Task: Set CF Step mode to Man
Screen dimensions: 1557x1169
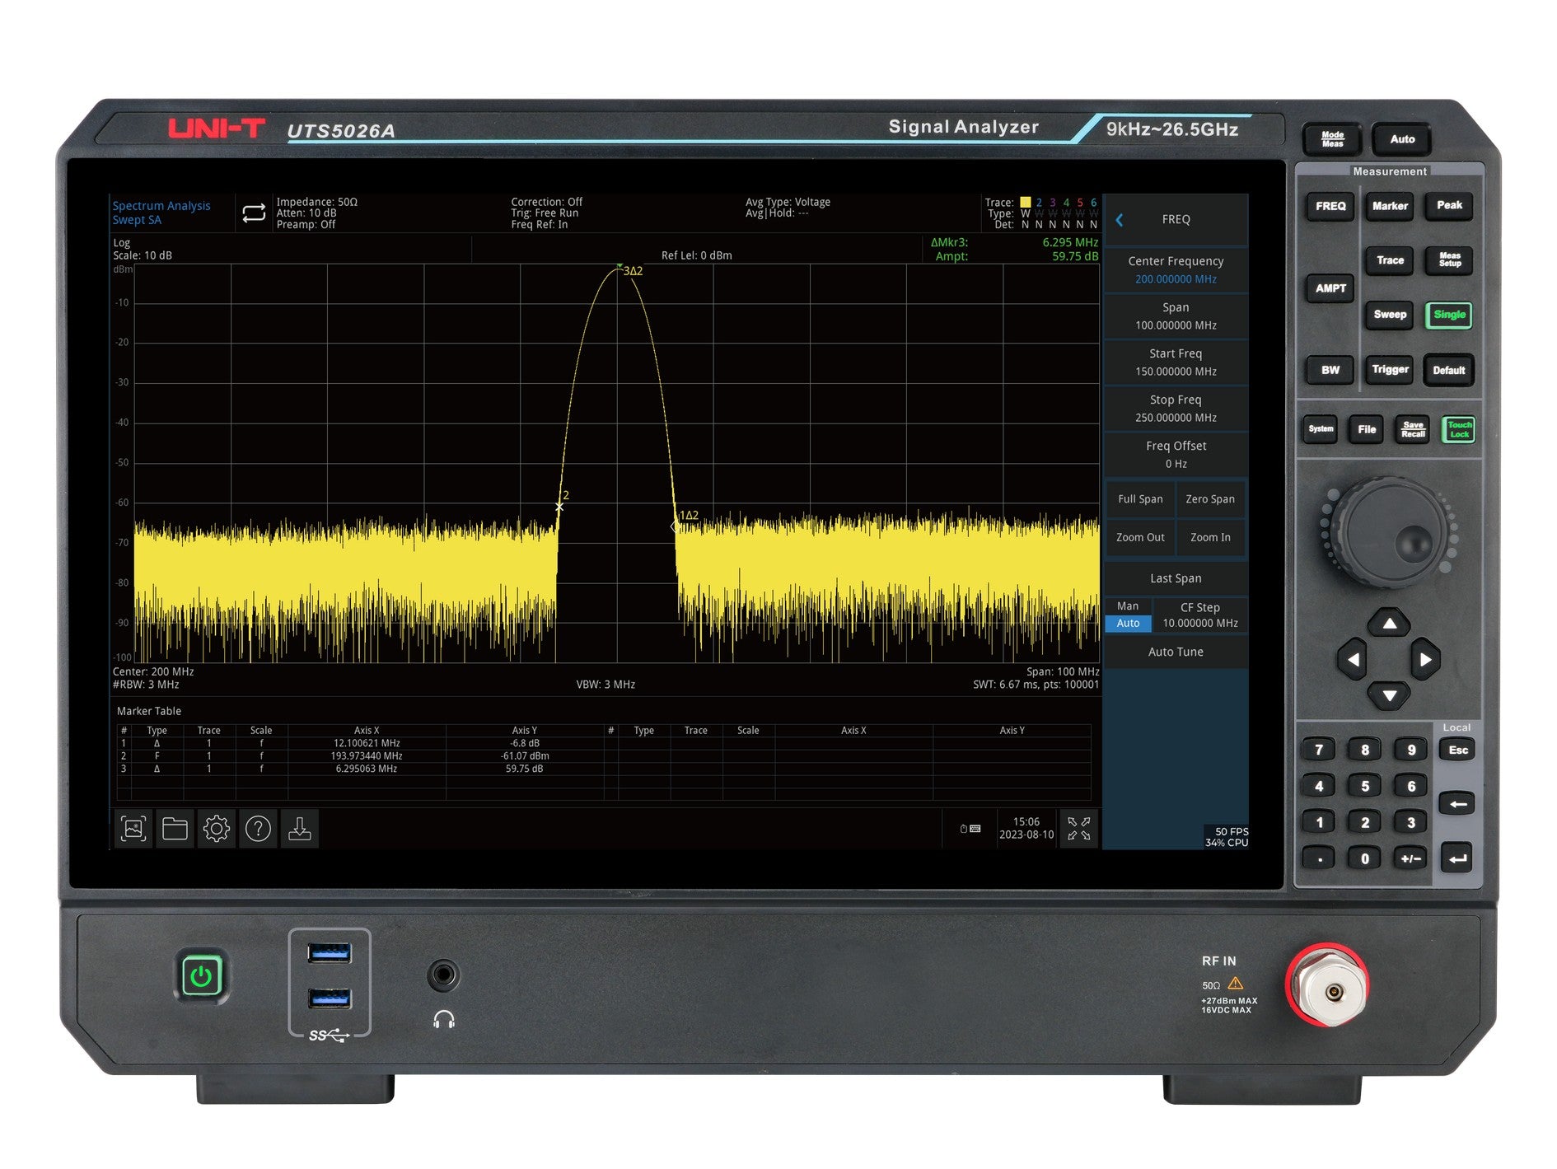Action: 1128,606
